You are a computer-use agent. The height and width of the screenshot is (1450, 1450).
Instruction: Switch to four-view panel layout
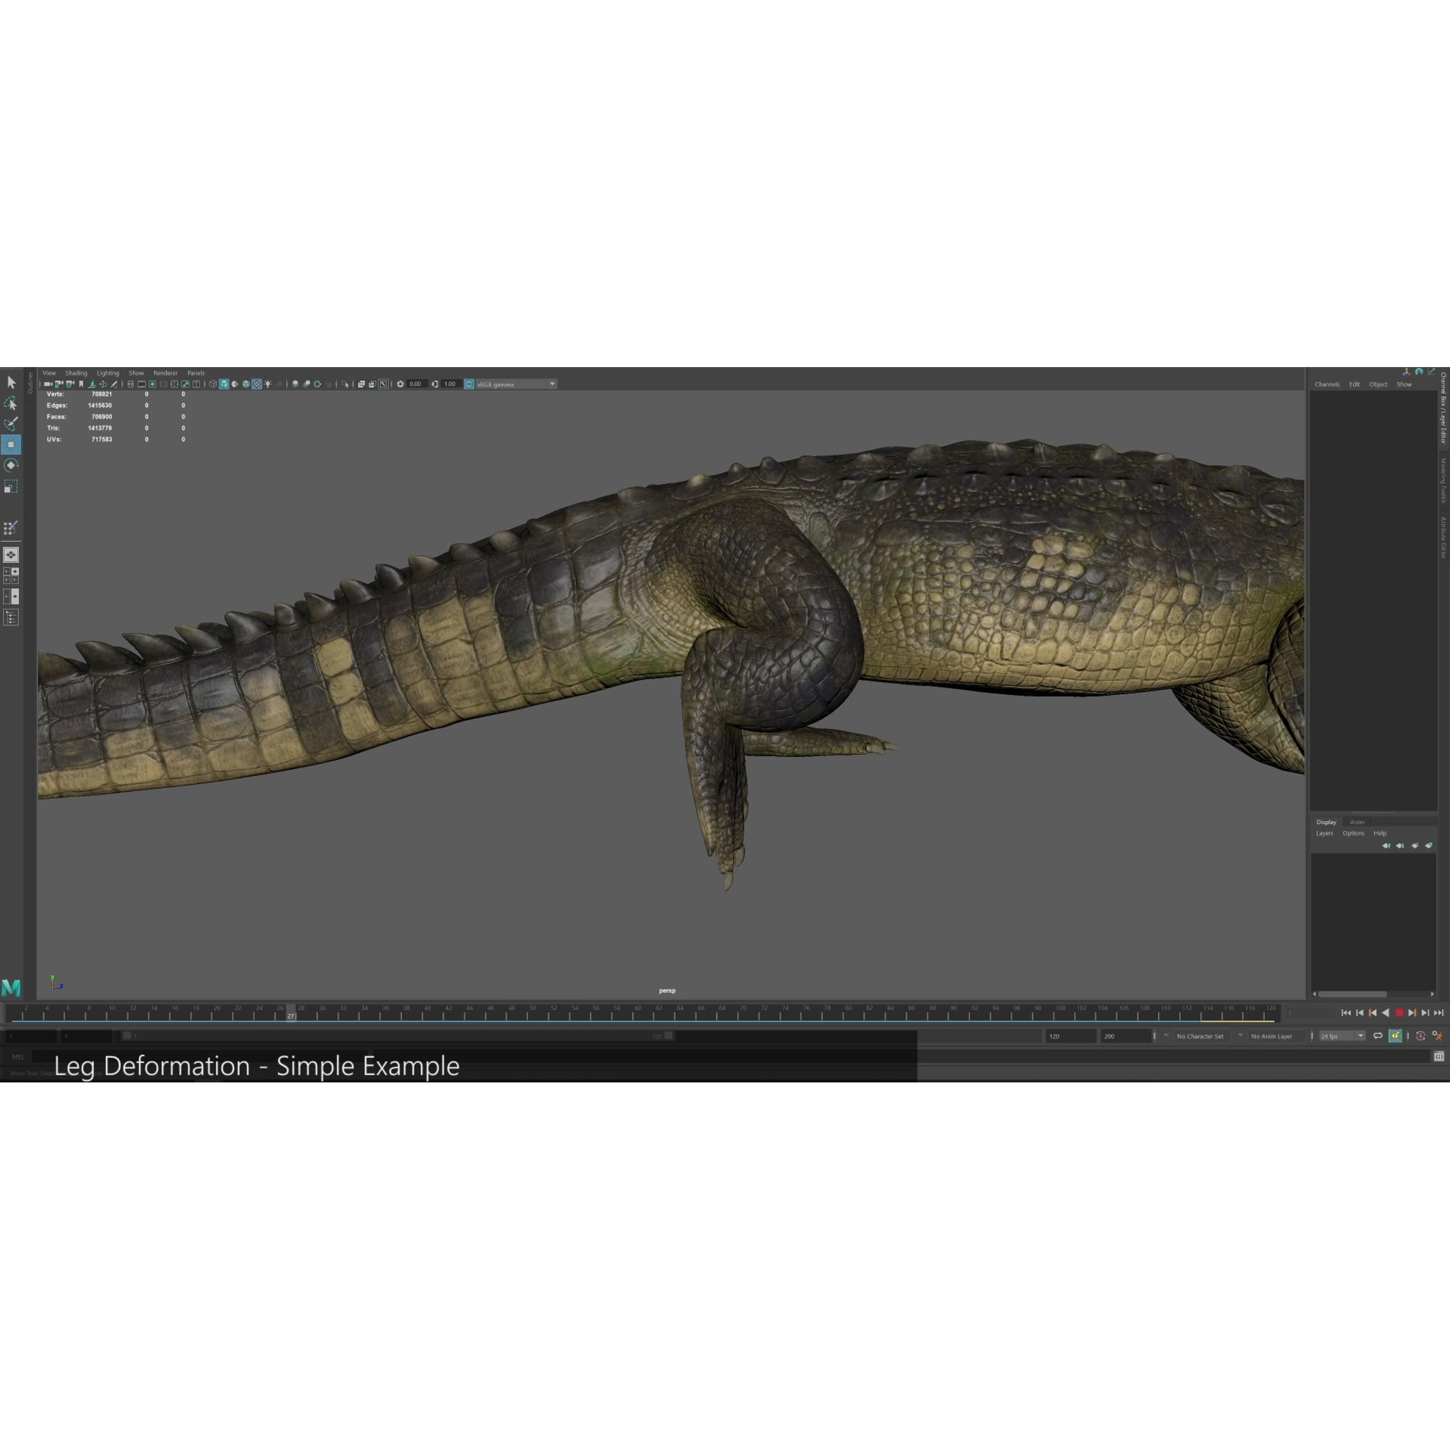pos(11,576)
